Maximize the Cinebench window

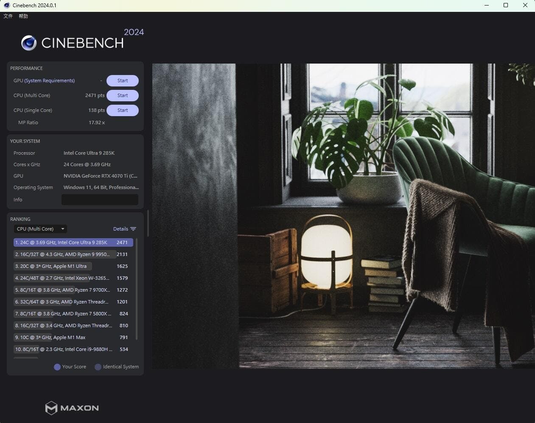point(506,6)
